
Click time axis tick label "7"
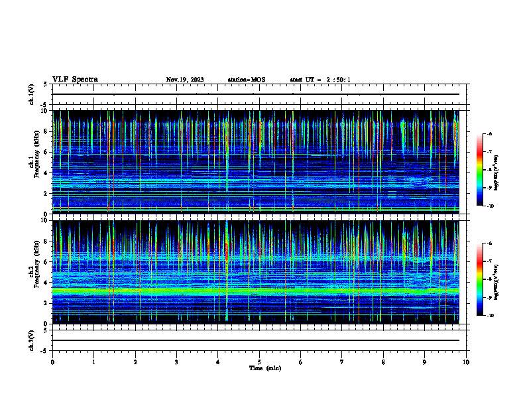coord(342,362)
